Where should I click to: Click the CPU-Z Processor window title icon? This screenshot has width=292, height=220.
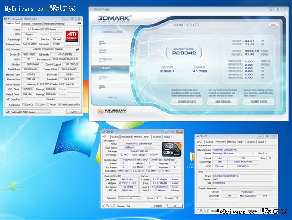pos(103,132)
